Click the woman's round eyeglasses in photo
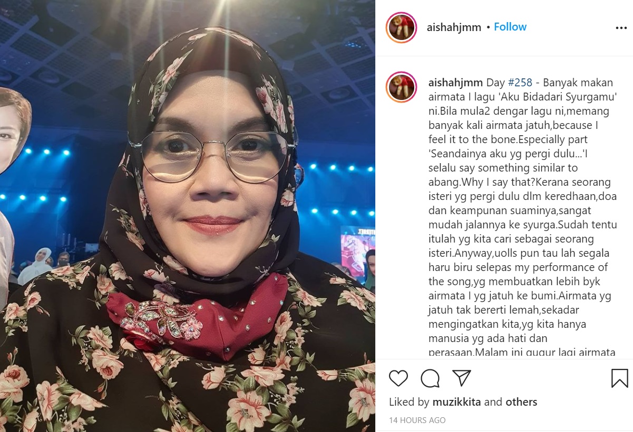 213,156
